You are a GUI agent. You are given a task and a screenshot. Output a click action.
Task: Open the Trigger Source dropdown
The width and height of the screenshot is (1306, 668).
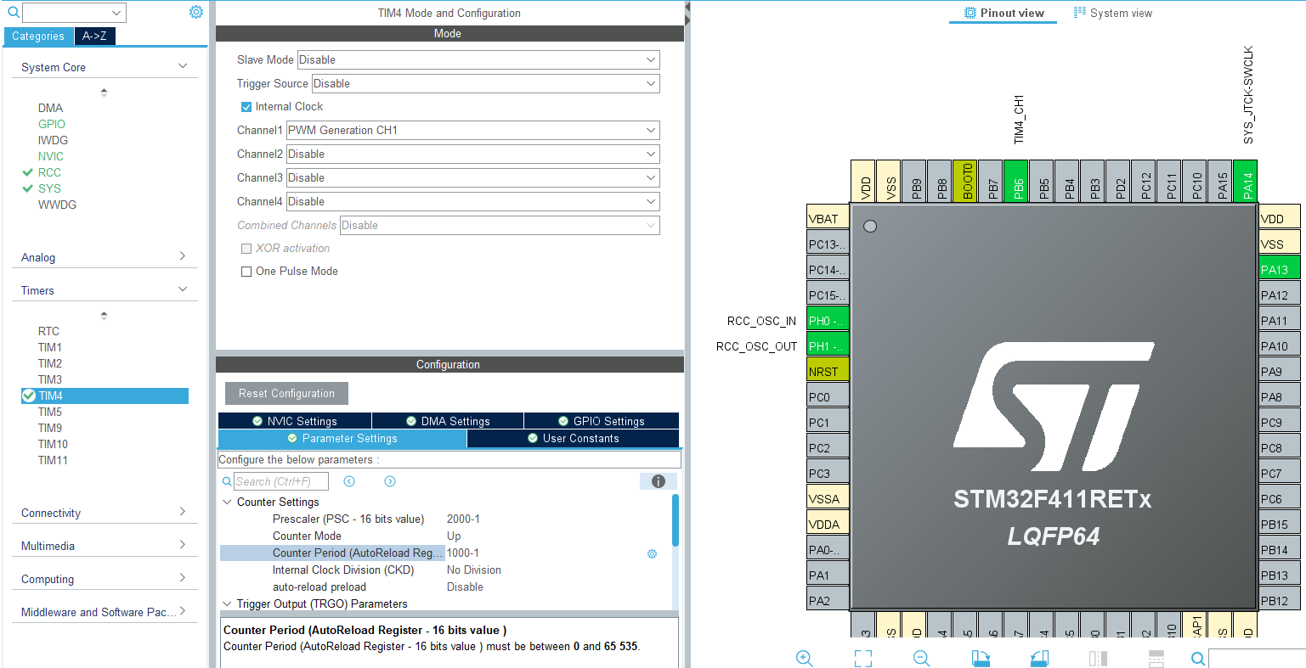(486, 84)
